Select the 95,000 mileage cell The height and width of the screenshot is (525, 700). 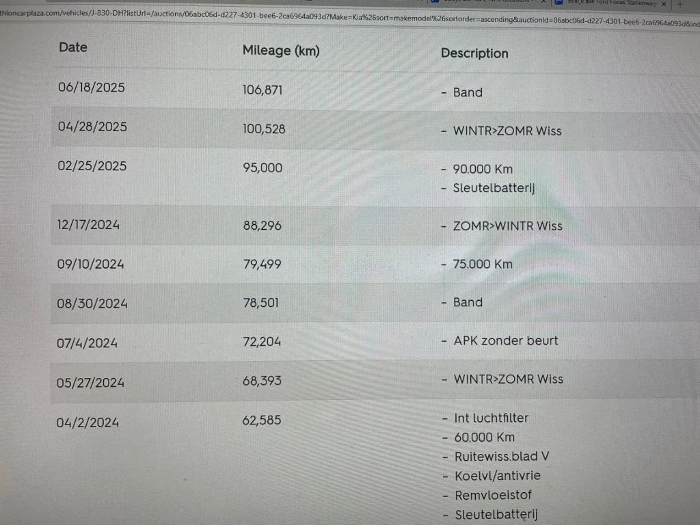[x=262, y=167]
